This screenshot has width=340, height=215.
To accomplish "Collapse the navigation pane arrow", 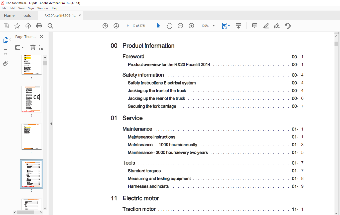I will point(51,124).
